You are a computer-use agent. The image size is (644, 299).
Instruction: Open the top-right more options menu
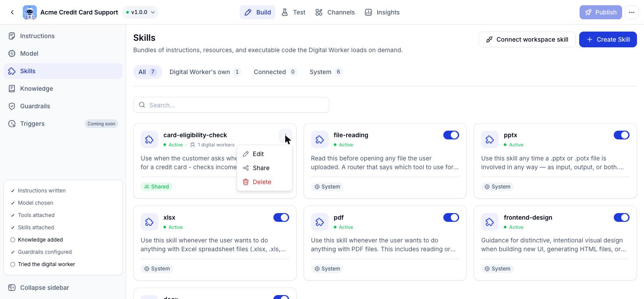tap(632, 12)
